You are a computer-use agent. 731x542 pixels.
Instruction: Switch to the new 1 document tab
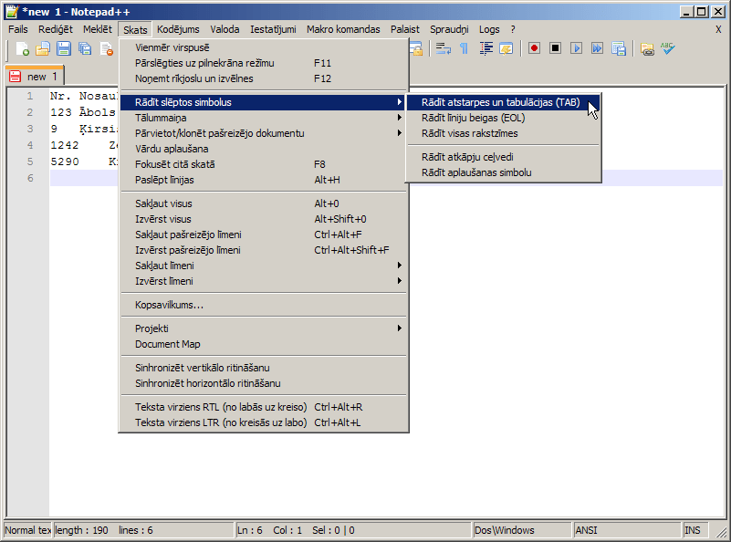click(x=34, y=77)
